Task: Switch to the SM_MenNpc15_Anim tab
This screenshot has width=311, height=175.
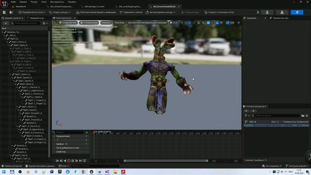Action: (94, 6)
